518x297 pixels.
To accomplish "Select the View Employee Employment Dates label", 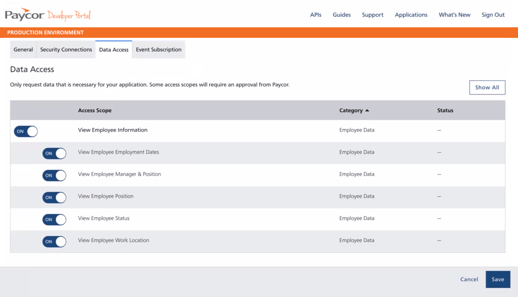I will 118,152.
